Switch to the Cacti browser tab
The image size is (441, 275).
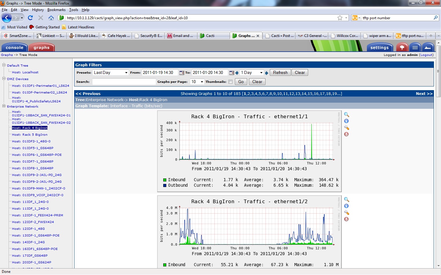(213, 36)
